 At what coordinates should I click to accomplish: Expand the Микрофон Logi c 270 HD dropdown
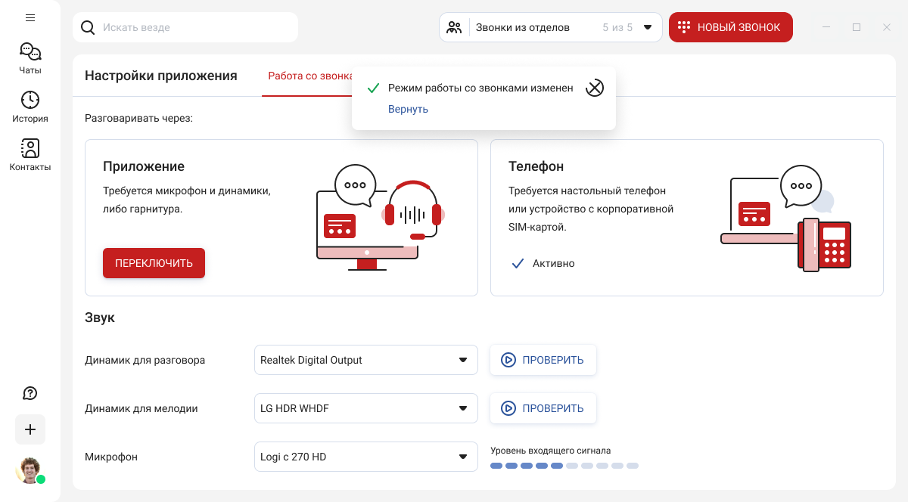(366, 457)
